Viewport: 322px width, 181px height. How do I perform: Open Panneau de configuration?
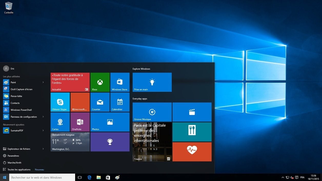click(x=22, y=117)
